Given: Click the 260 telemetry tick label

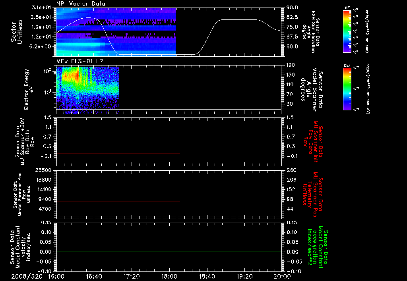Looking at the screenshot, I should [291, 170].
